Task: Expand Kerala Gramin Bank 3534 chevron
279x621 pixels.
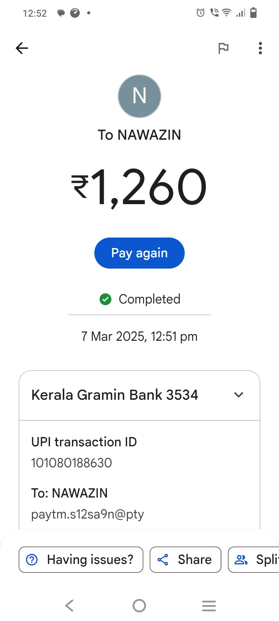Action: [x=239, y=395]
